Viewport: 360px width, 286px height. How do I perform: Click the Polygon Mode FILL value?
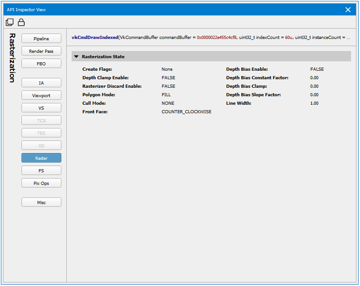[166, 95]
